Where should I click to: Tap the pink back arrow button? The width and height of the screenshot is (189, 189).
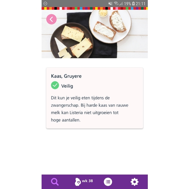[x=51, y=19]
